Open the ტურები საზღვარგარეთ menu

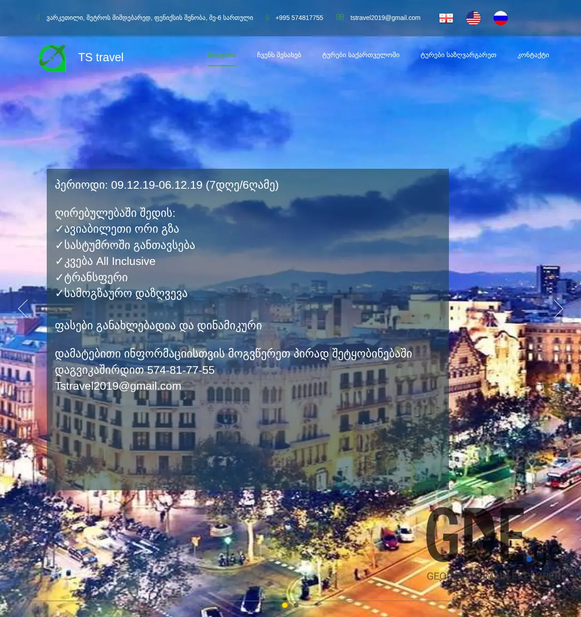(x=458, y=55)
